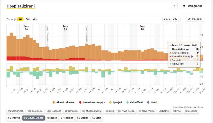
Task: Select the 4m period option
Action: pos(28,19)
